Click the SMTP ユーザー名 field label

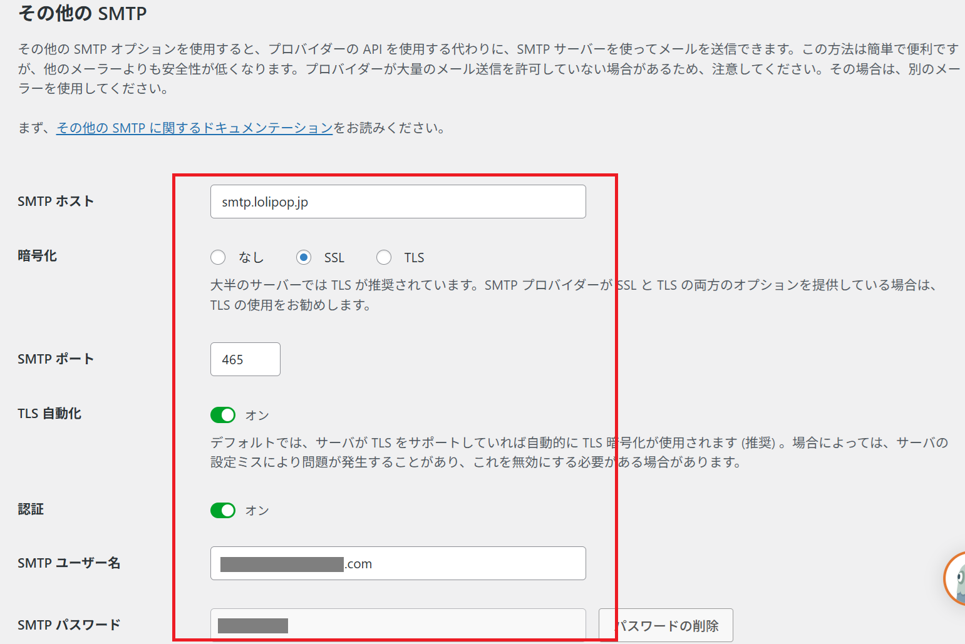coord(69,563)
